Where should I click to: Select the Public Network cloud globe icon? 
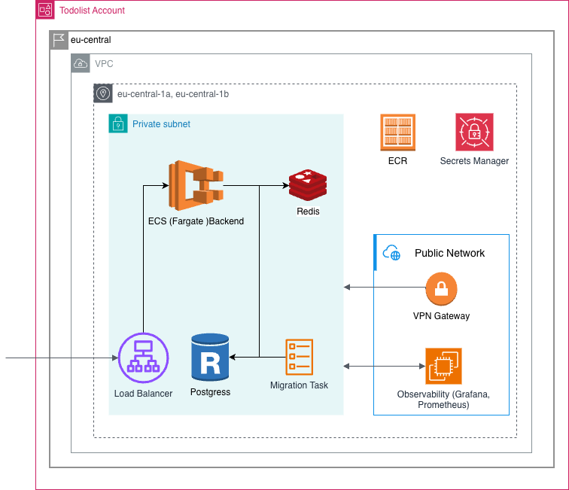(391, 253)
